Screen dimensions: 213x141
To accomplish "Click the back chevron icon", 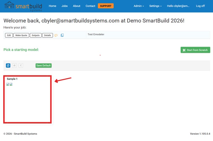I will coord(21,65).
